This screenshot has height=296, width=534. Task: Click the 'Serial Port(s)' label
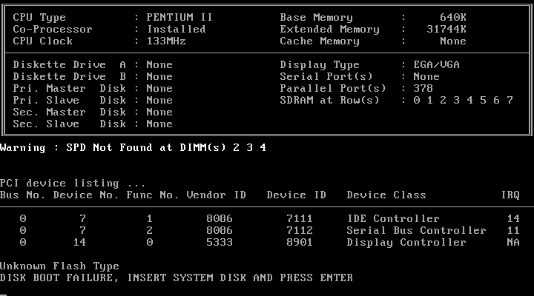pos(326,76)
